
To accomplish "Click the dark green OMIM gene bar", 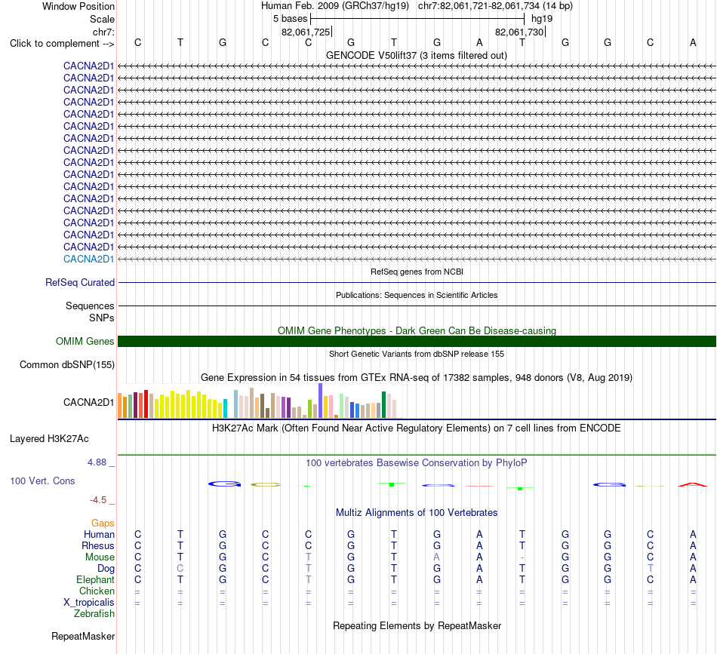I will point(417,342).
